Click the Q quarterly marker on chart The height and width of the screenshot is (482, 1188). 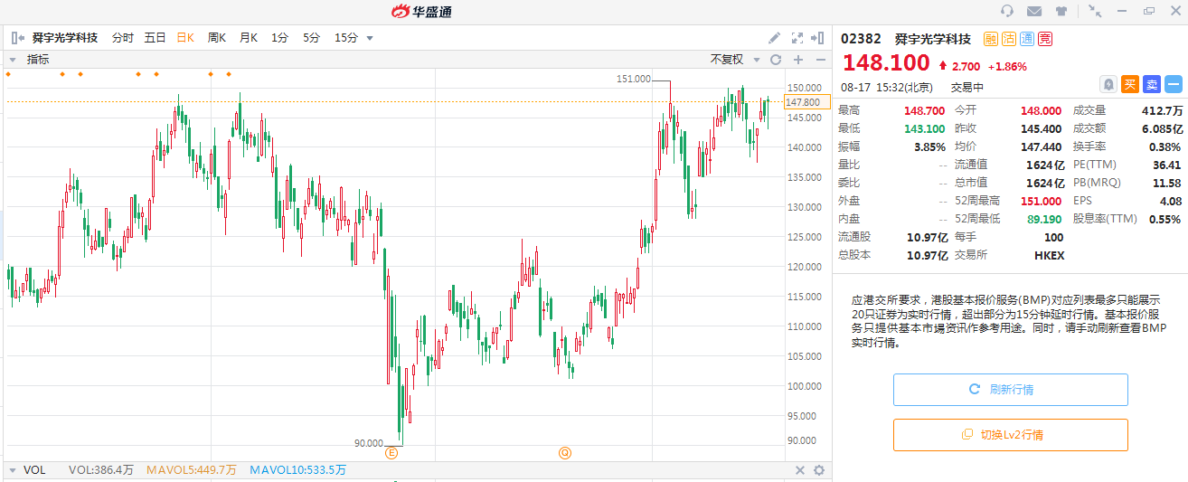coord(565,452)
